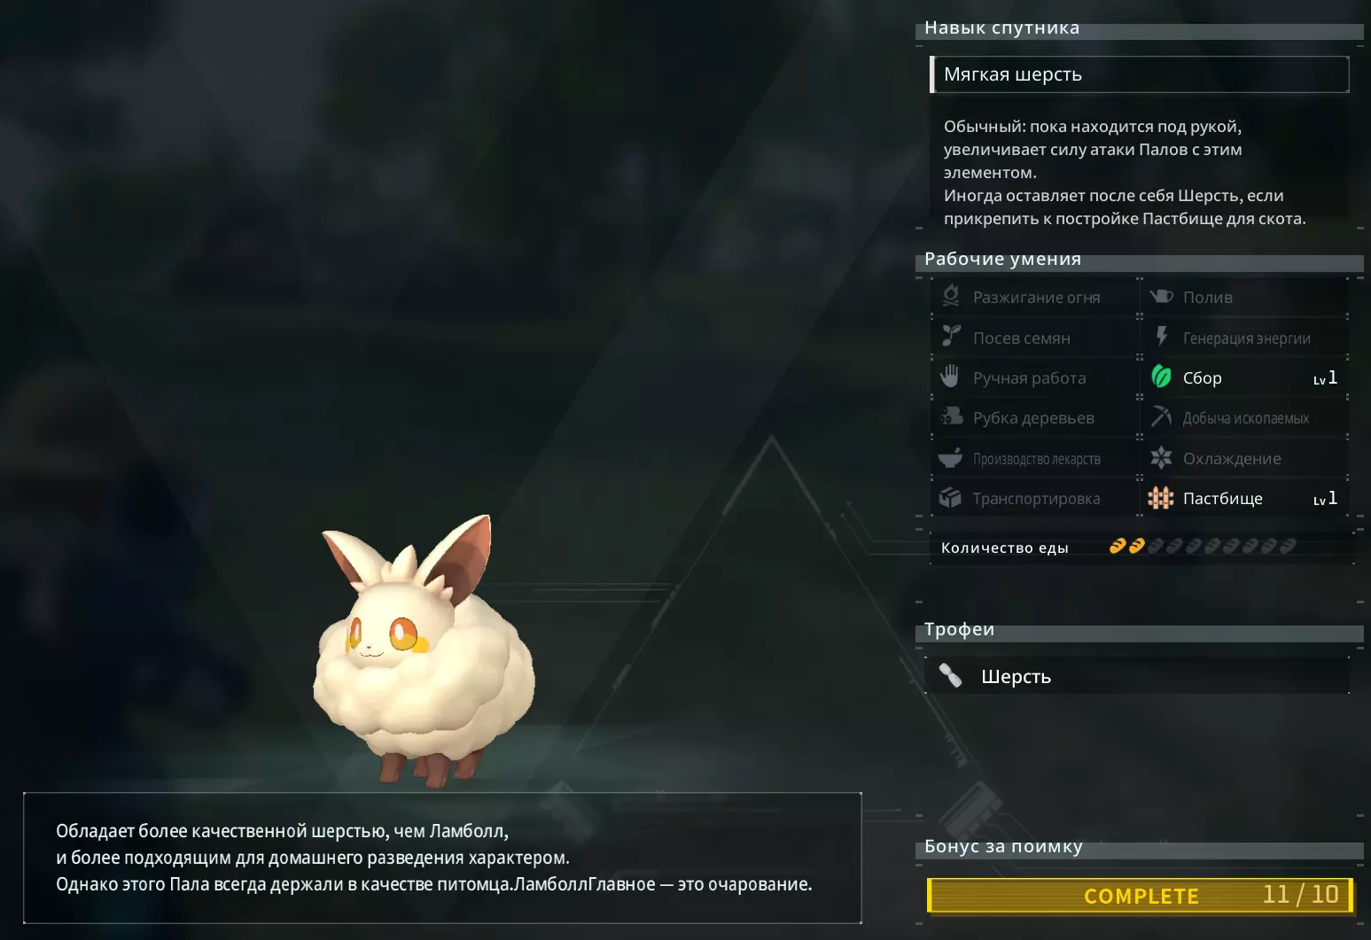Click the Pal description text box
The width and height of the screenshot is (1371, 940).
[442, 858]
